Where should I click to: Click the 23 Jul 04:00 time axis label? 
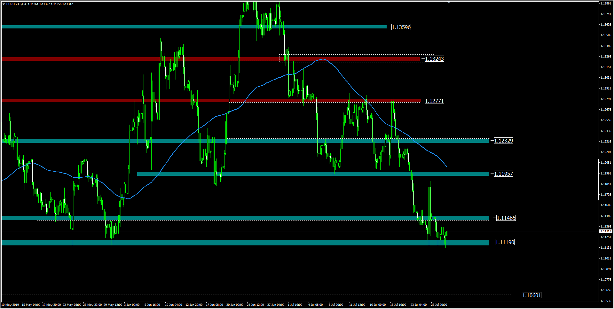click(418, 305)
